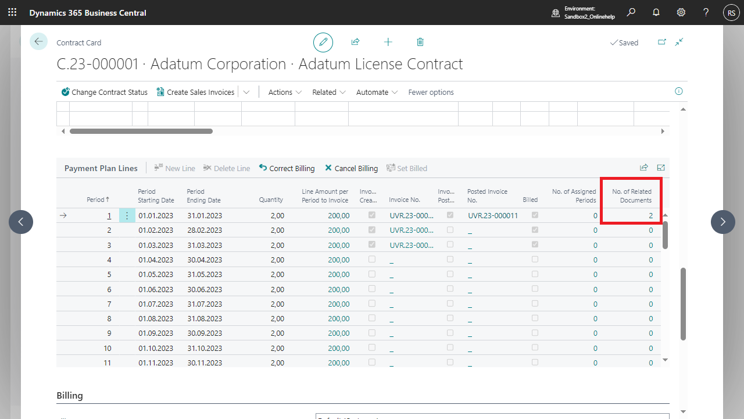
Task: Expand the Automate dropdown menu
Action: (x=377, y=92)
